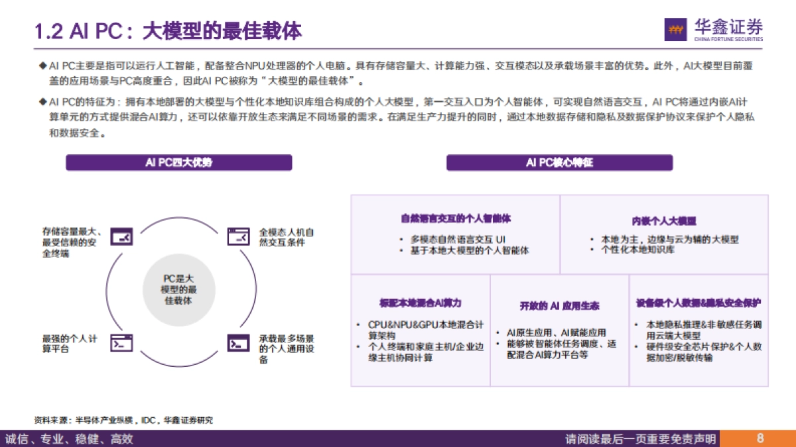This screenshot has width=796, height=447.
Task: Click the window icon next to 全模态人机自然交互条件
Action: [x=237, y=236]
